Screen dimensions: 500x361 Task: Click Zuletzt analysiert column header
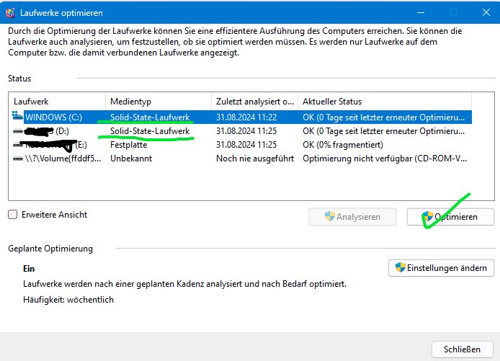pyautogui.click(x=255, y=102)
